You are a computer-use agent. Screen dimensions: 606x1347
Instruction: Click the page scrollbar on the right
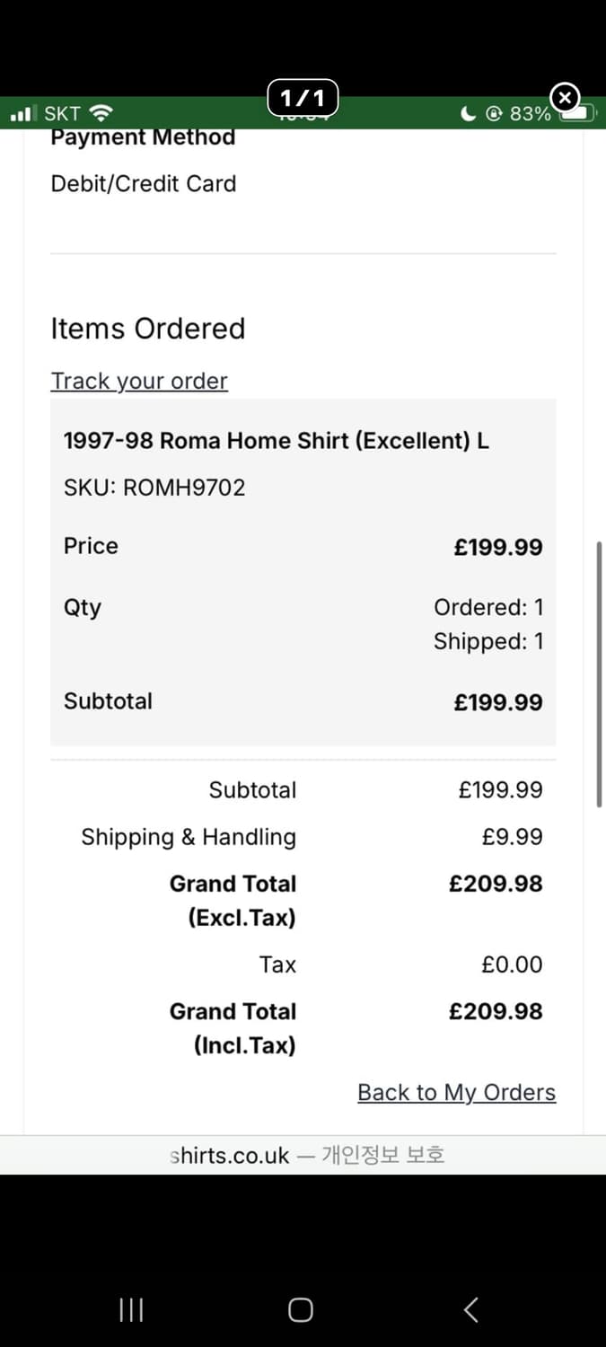click(599, 673)
